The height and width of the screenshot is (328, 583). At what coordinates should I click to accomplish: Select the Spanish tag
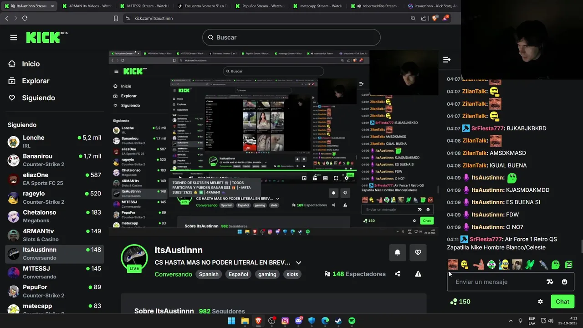[209, 274]
